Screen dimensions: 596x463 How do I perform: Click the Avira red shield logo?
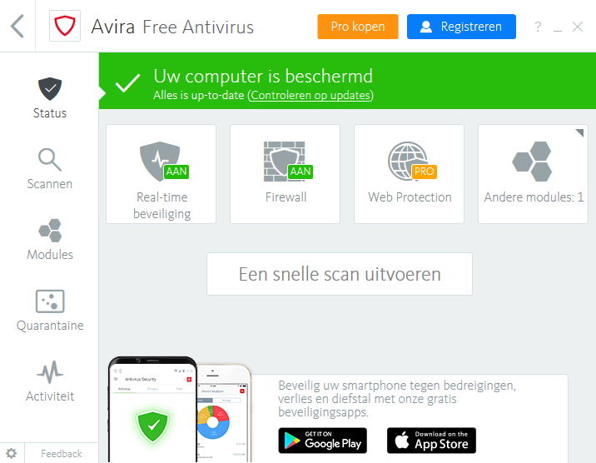coord(65,26)
